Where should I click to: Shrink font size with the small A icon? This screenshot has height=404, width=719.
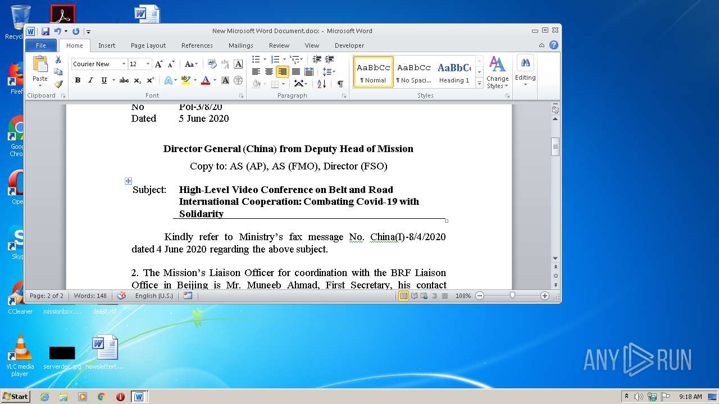[x=171, y=64]
